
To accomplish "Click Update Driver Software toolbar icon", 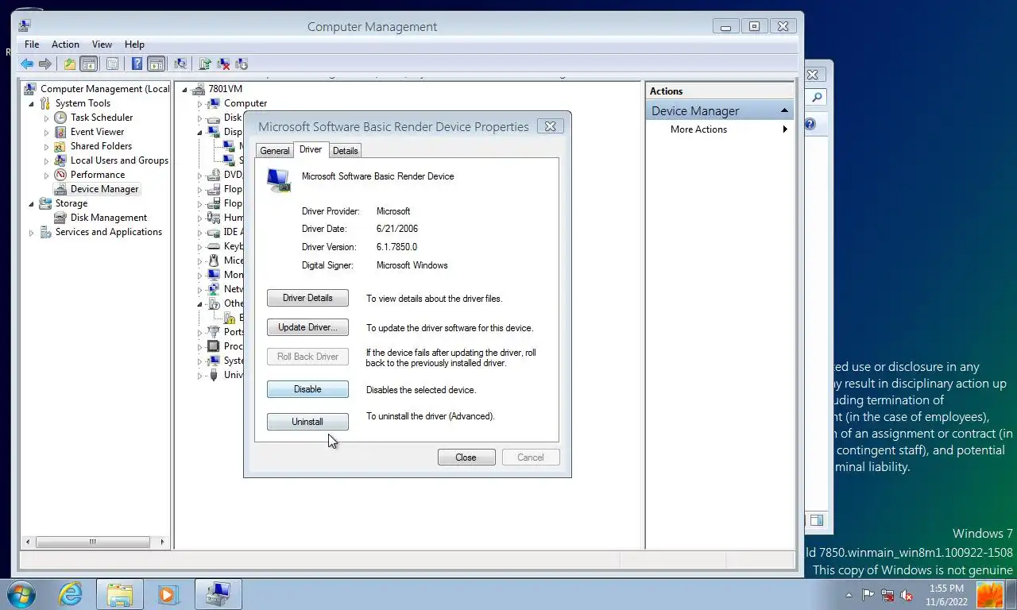I will tap(205, 64).
